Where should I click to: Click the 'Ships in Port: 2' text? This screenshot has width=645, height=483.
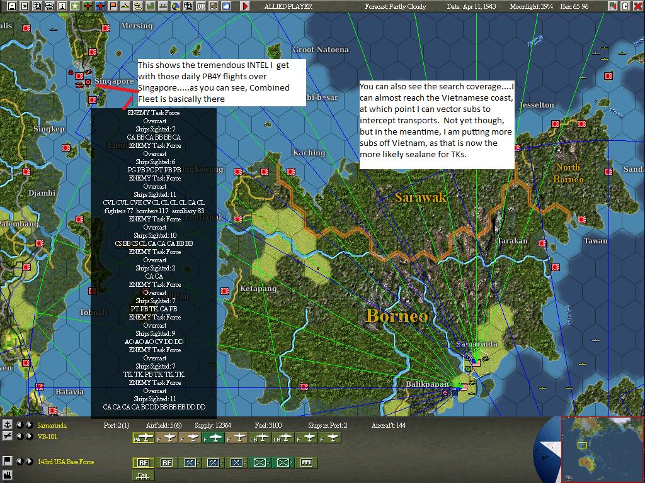tap(328, 426)
